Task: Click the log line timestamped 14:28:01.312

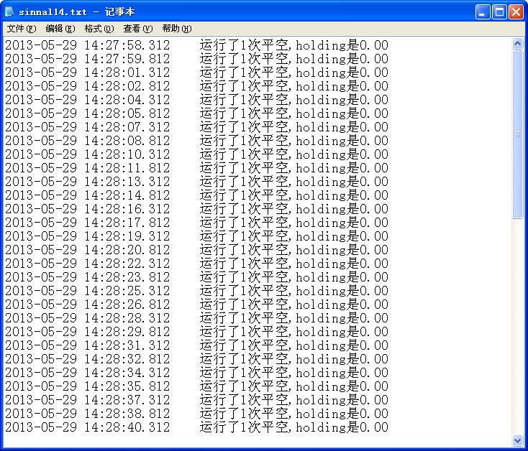Action: [x=196, y=73]
